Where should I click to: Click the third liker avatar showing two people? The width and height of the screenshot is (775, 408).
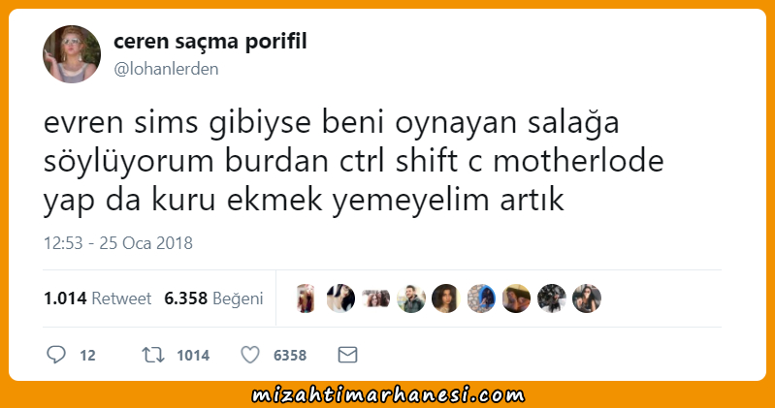coord(376,298)
